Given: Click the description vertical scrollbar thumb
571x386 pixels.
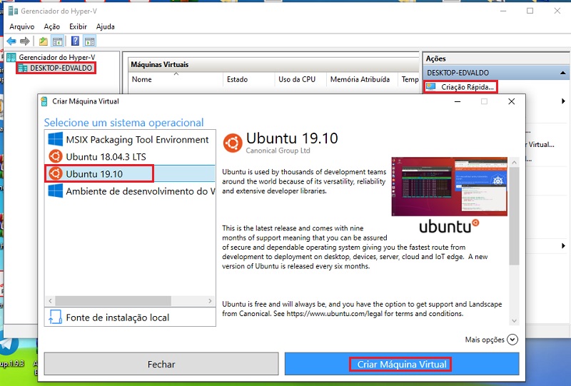Looking at the screenshot, I should [514, 216].
